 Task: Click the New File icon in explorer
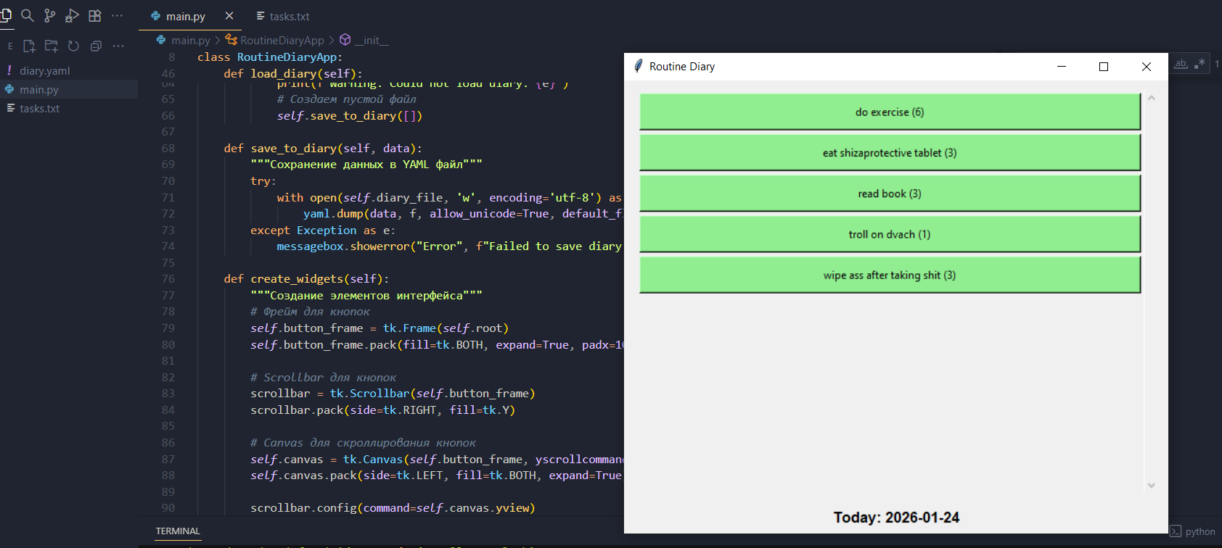pyautogui.click(x=29, y=46)
